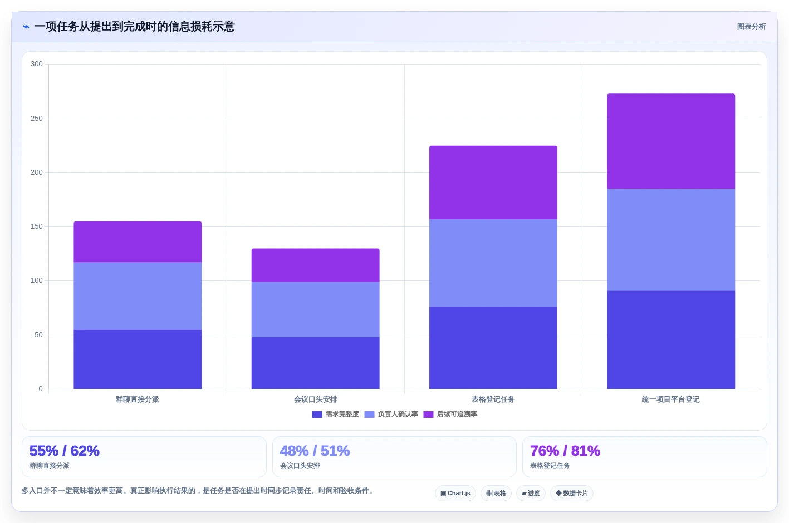Click 会议口头安排 caption under 48% / 51%

300,466
